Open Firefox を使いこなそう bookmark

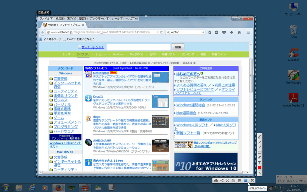pyautogui.click(x=78, y=39)
